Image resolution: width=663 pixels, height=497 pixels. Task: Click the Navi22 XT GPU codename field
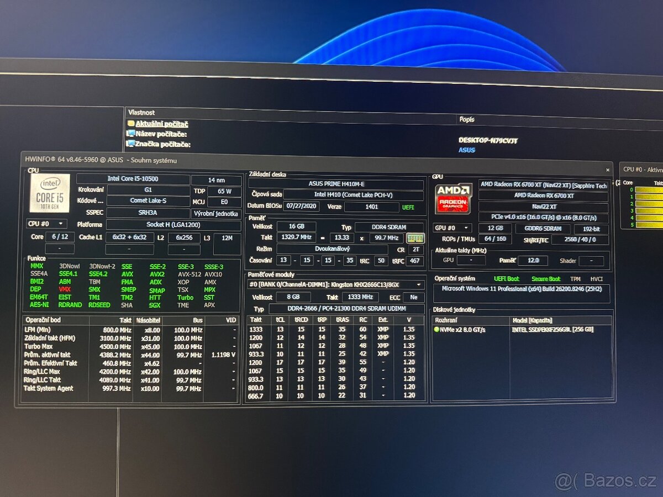543,207
